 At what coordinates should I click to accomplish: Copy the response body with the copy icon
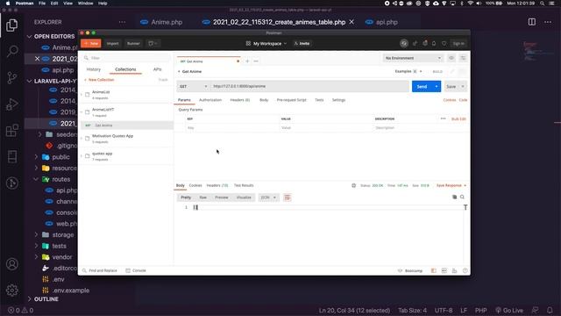454,197
